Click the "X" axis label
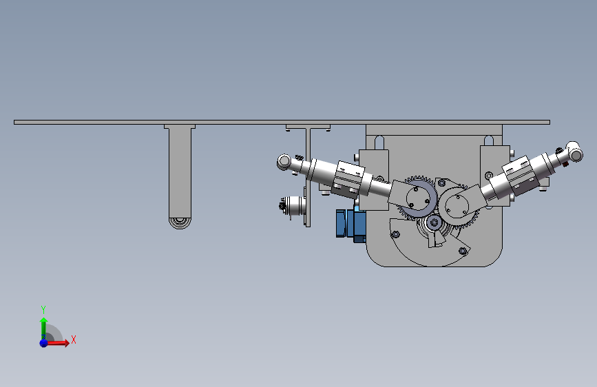This screenshot has height=387, width=597. point(74,339)
